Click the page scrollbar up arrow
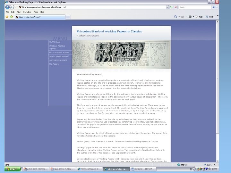 [217, 22]
